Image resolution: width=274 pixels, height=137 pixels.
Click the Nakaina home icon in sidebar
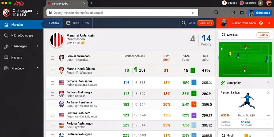point(6,25)
